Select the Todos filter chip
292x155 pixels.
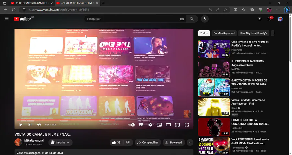click(x=204, y=33)
